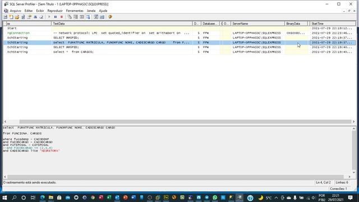This screenshot has height=202, width=359.
Task: Click the detail pane horizontal scrollbar thumb
Action: 176,177
